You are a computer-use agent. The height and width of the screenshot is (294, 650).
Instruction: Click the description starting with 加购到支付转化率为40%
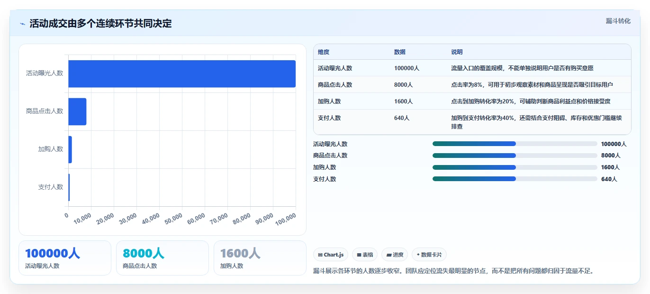536,122
